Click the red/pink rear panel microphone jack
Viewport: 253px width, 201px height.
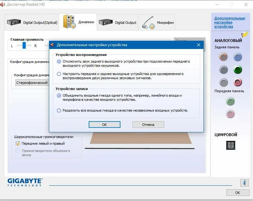pos(238,82)
